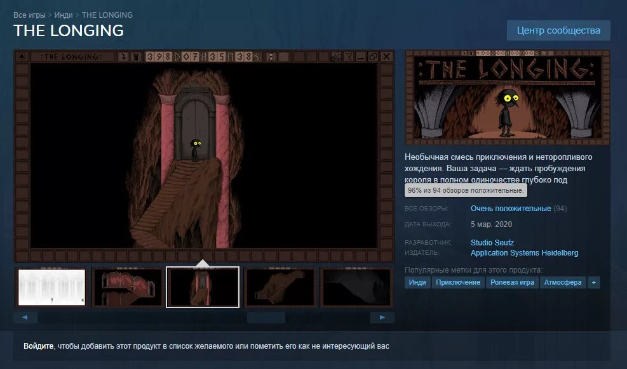Screen dimensions: 627x369
Task: Click the ДАТА ВЫХОДА label
Action: [428, 224]
